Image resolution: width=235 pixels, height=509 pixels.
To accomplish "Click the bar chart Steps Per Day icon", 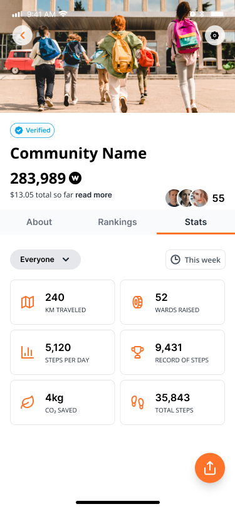I will 28,352.
